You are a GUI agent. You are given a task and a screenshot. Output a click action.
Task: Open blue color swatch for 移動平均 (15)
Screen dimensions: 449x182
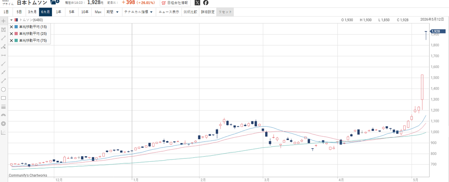[16, 27]
